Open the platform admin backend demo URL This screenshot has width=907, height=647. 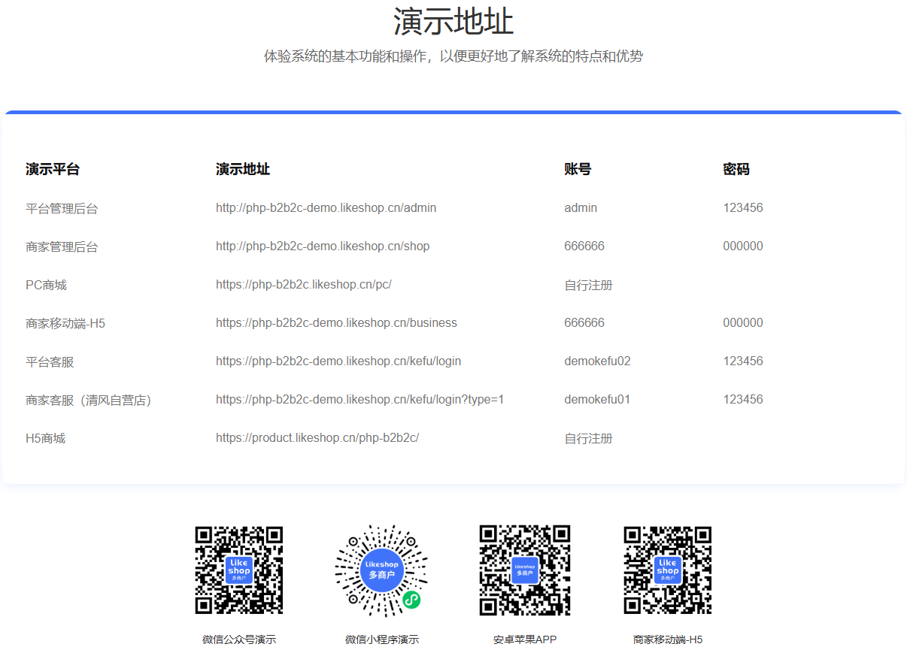click(326, 208)
